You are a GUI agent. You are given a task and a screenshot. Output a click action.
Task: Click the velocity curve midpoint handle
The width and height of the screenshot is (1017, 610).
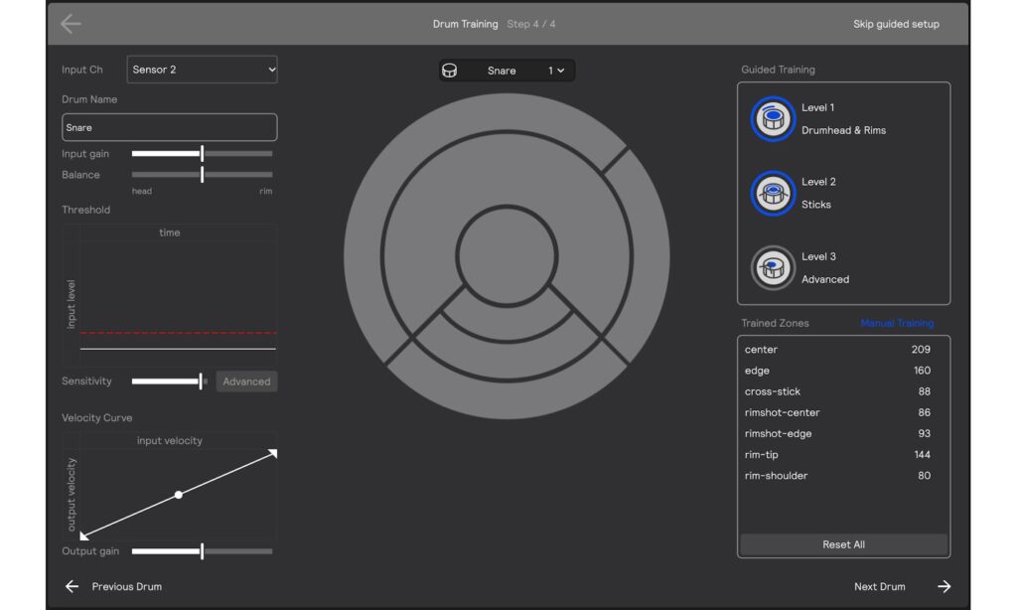click(179, 495)
